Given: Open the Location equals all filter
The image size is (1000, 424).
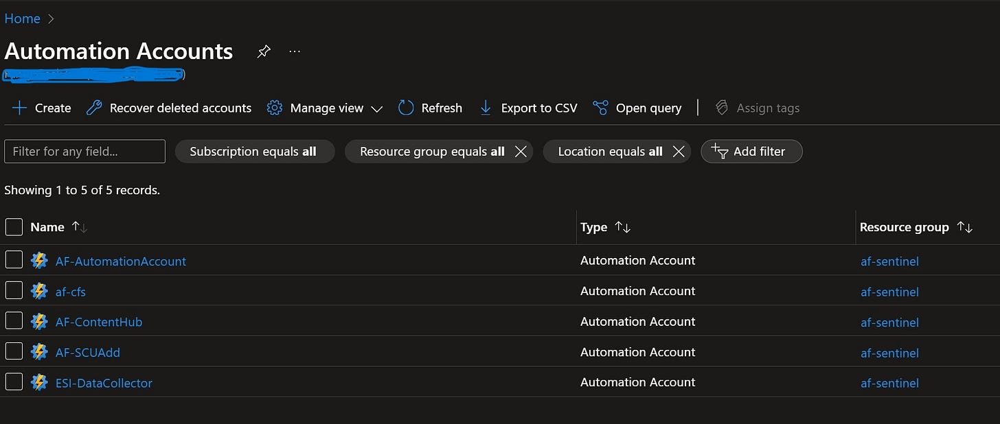Looking at the screenshot, I should [610, 152].
